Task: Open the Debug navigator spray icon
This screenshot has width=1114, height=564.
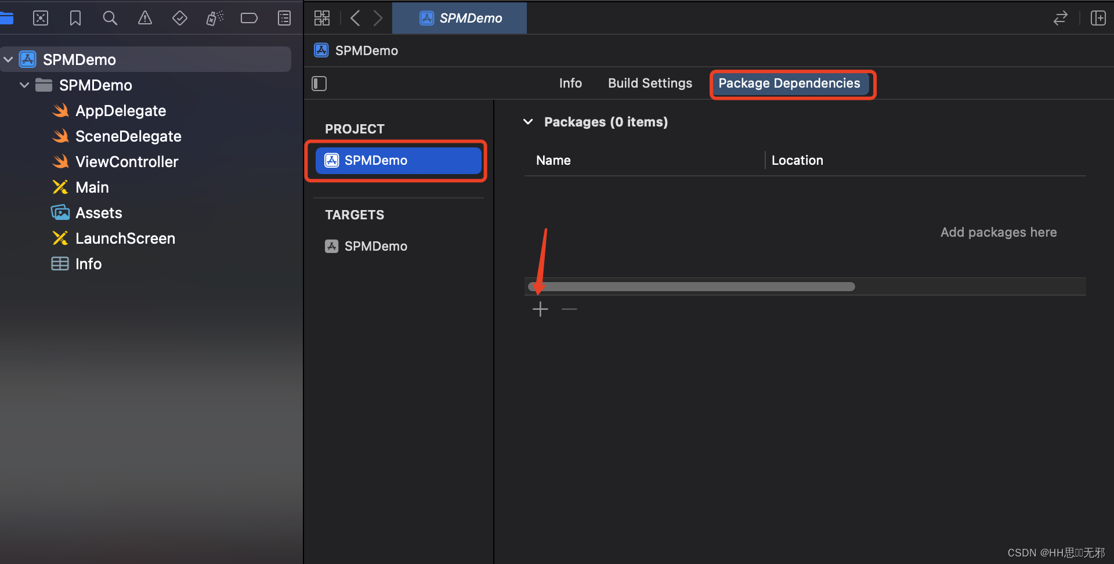Action: pos(215,18)
